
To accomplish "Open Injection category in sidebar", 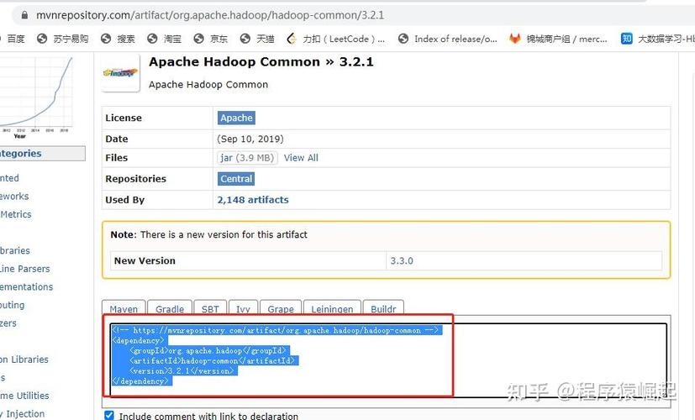I will (x=23, y=414).
